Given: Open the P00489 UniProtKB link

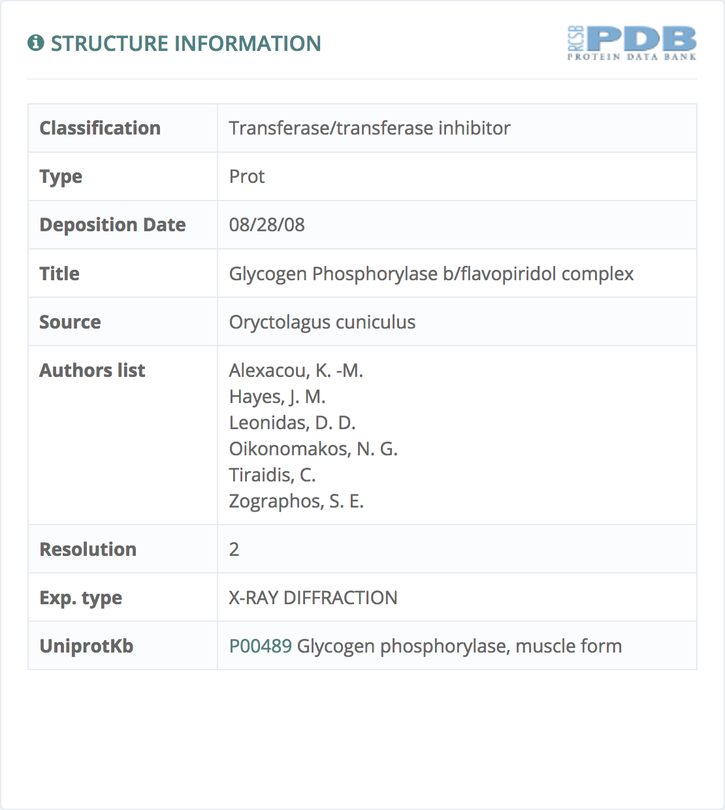Looking at the screenshot, I should click(260, 646).
